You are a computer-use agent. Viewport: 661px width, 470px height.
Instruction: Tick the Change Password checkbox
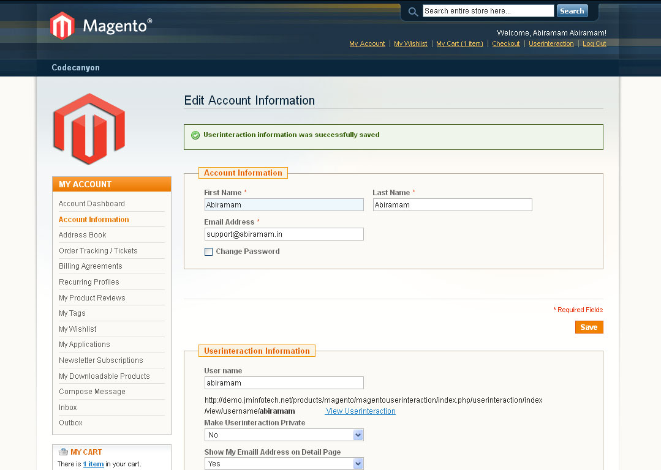208,252
